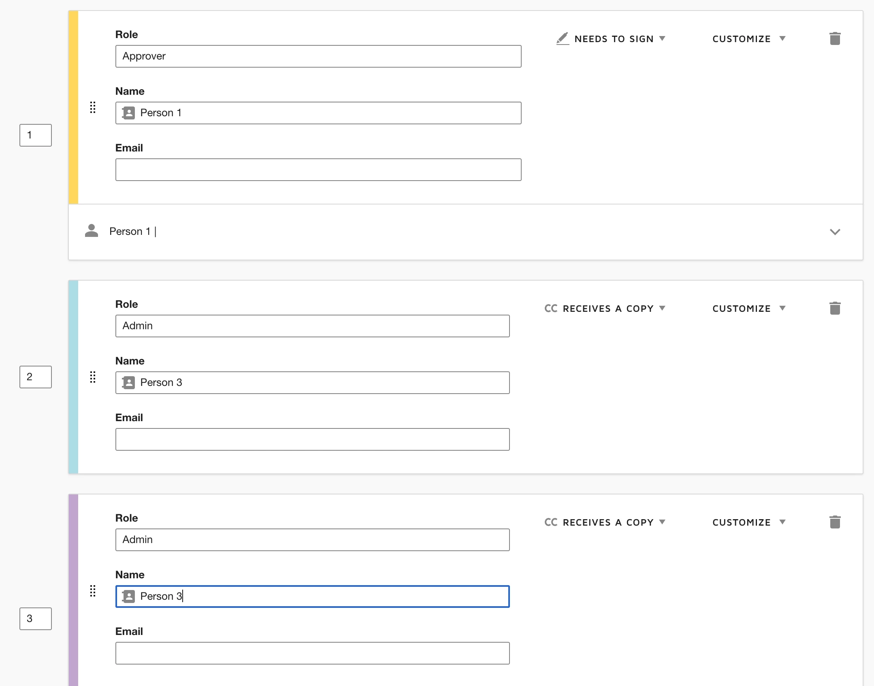The height and width of the screenshot is (686, 874).
Task: Click the Approver role input field
Action: [x=318, y=56]
